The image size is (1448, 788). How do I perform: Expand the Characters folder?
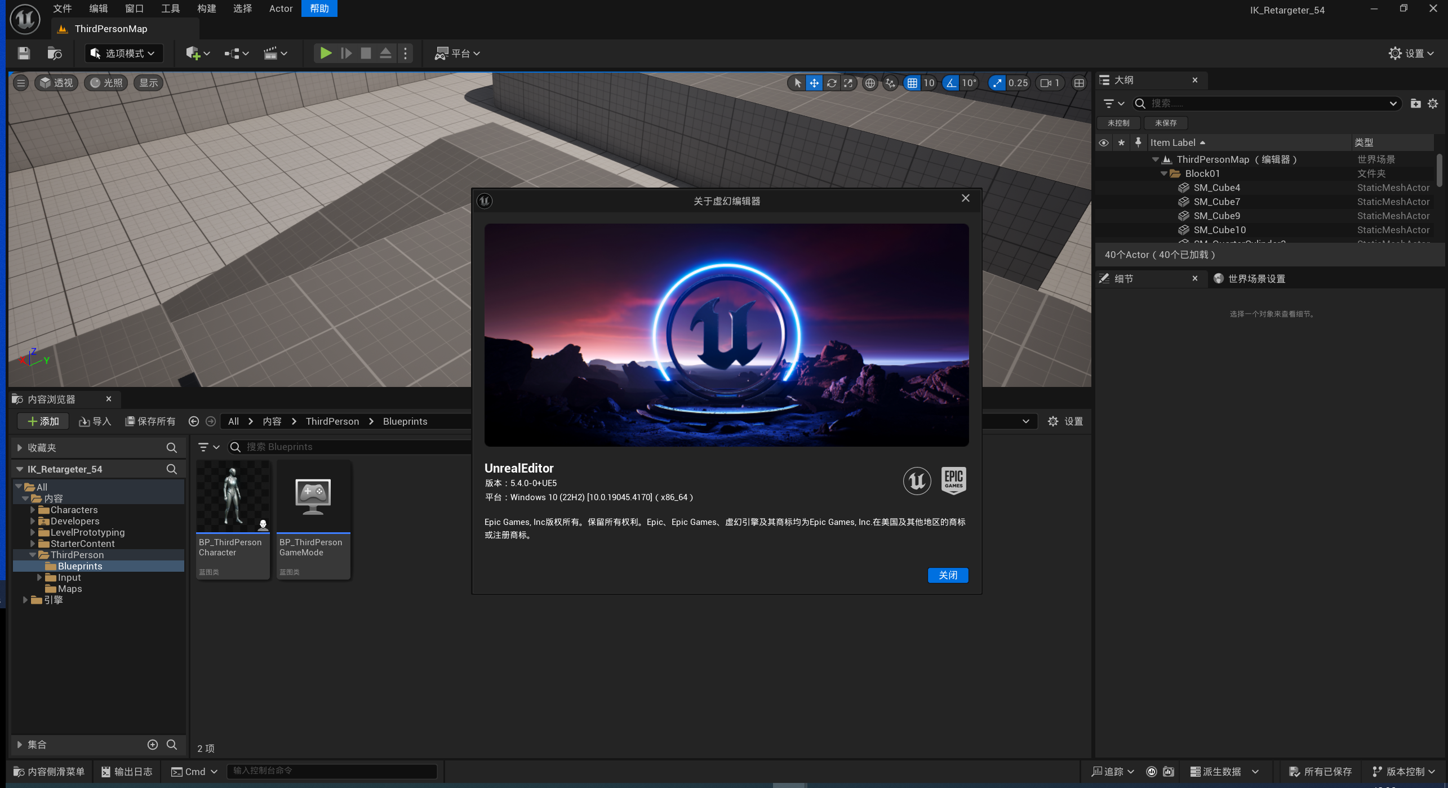pos(33,510)
